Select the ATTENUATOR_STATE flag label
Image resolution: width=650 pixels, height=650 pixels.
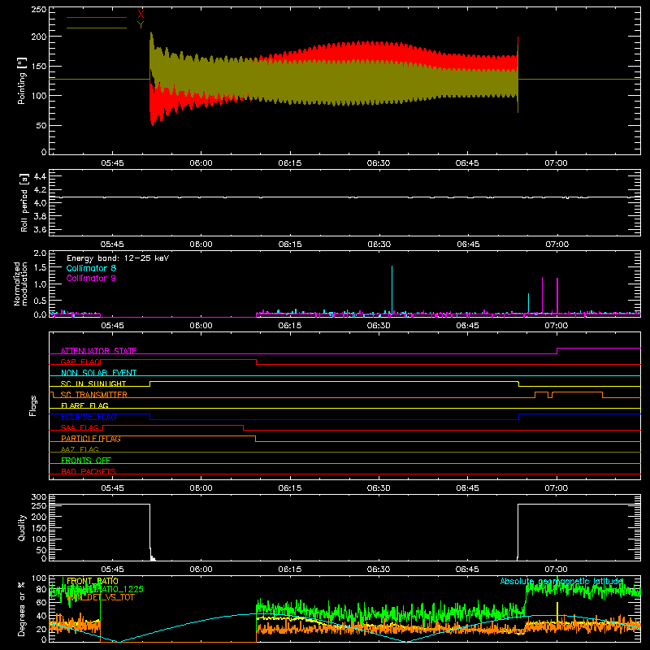[98, 351]
